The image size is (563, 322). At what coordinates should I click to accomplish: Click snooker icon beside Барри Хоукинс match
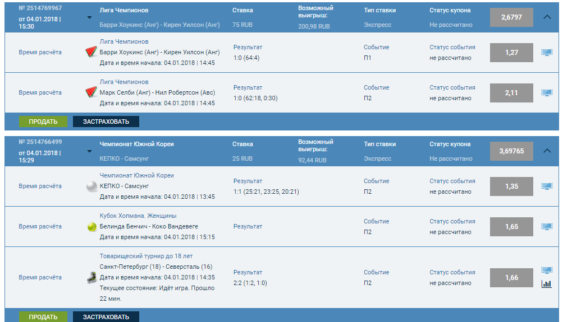(x=91, y=52)
